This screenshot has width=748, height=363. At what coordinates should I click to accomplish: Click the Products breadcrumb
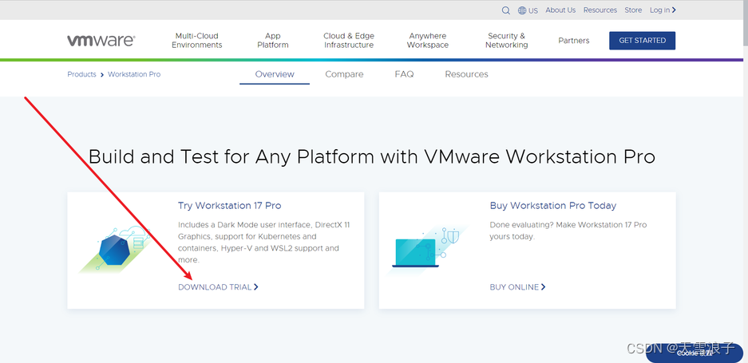81,74
